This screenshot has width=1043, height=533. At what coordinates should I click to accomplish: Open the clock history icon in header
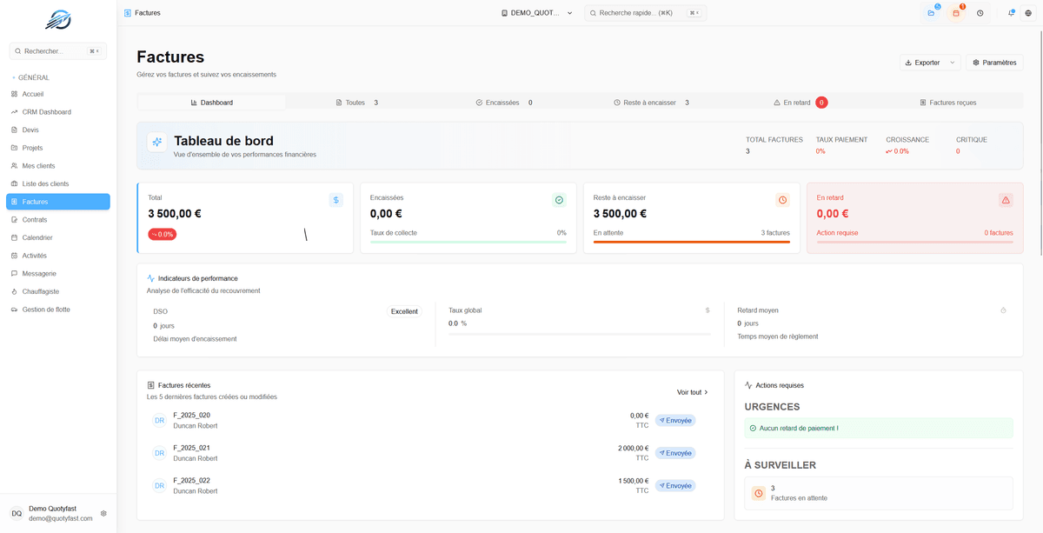(980, 13)
